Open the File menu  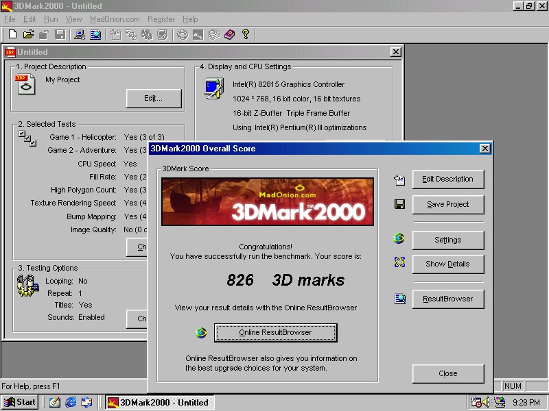tap(10, 19)
